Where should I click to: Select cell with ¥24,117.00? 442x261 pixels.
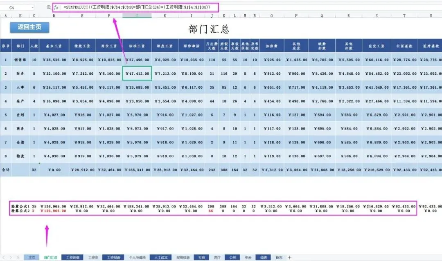point(54,87)
